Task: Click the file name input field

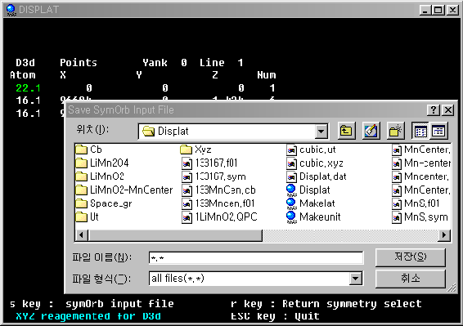Action: pyautogui.click(x=256, y=258)
